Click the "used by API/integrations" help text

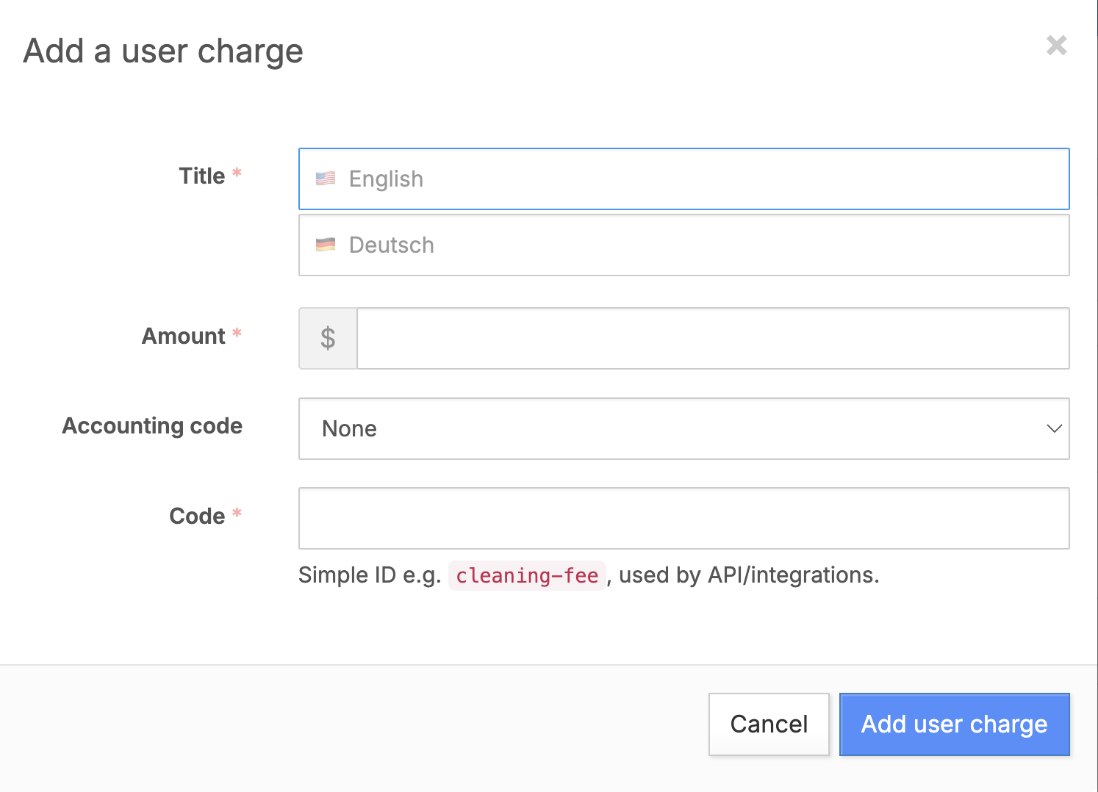tap(748, 575)
